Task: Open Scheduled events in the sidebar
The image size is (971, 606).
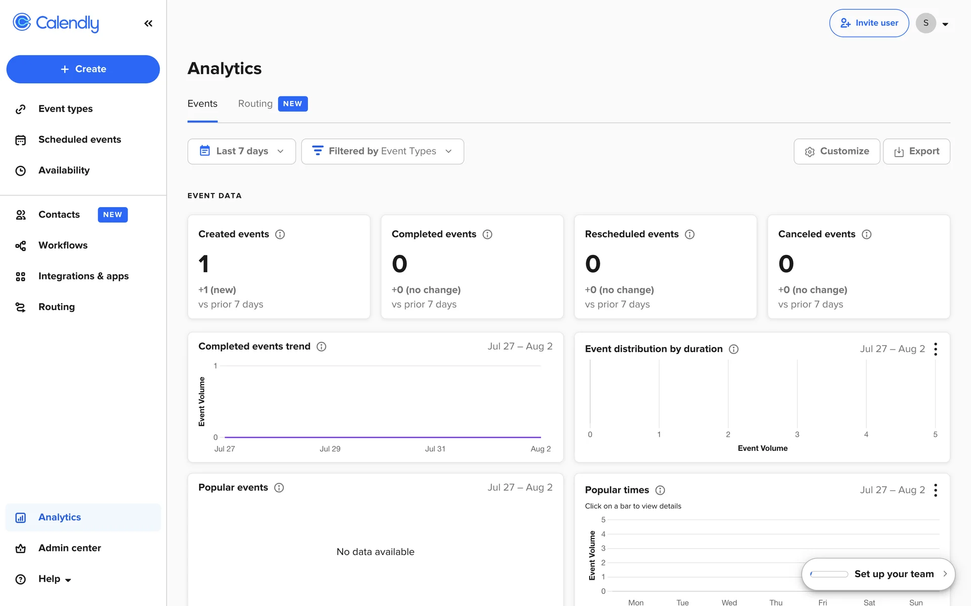Action: pos(79,140)
